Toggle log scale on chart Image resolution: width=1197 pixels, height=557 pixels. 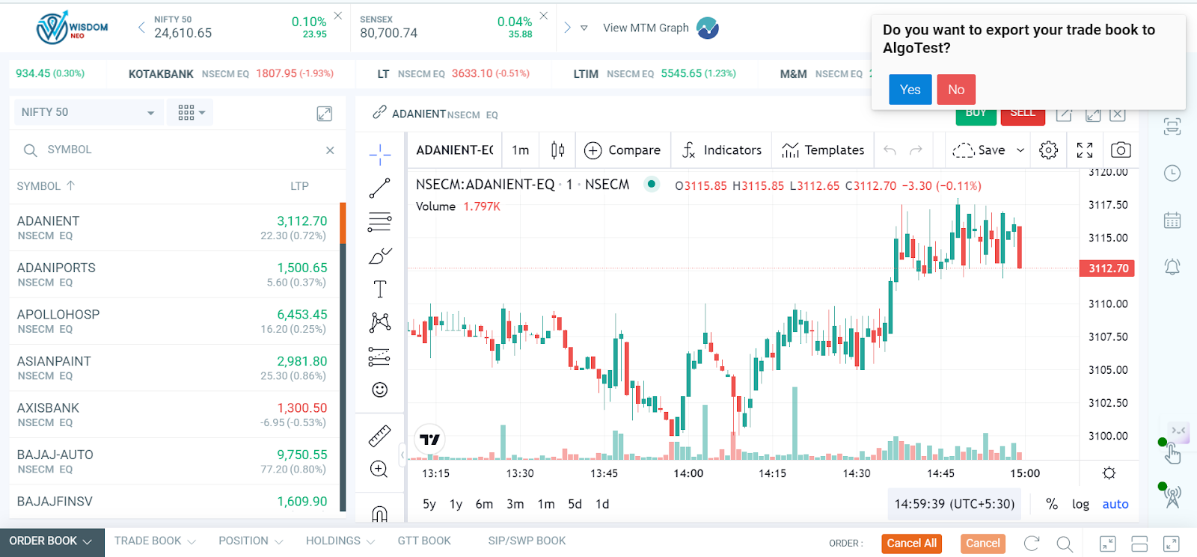point(1080,504)
